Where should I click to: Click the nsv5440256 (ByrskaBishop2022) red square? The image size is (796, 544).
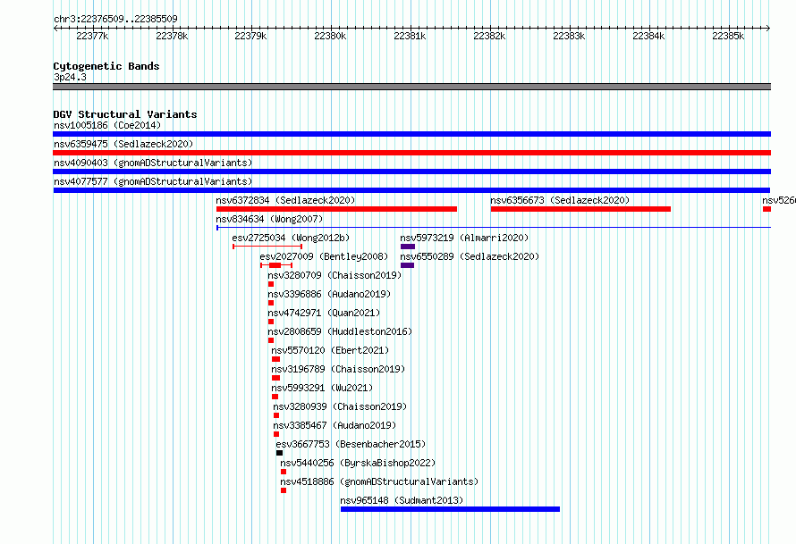click(x=284, y=472)
